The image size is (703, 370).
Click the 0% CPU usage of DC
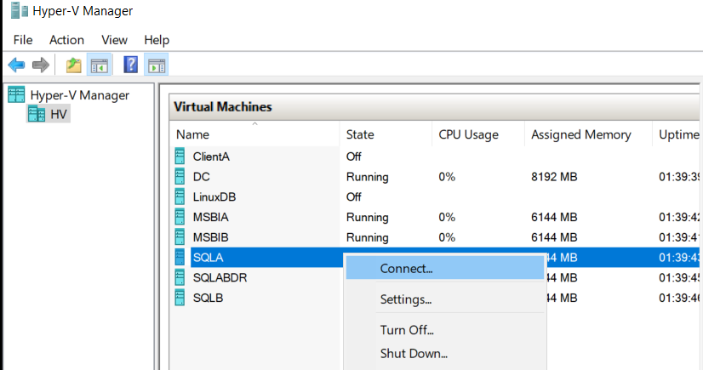pos(447,176)
